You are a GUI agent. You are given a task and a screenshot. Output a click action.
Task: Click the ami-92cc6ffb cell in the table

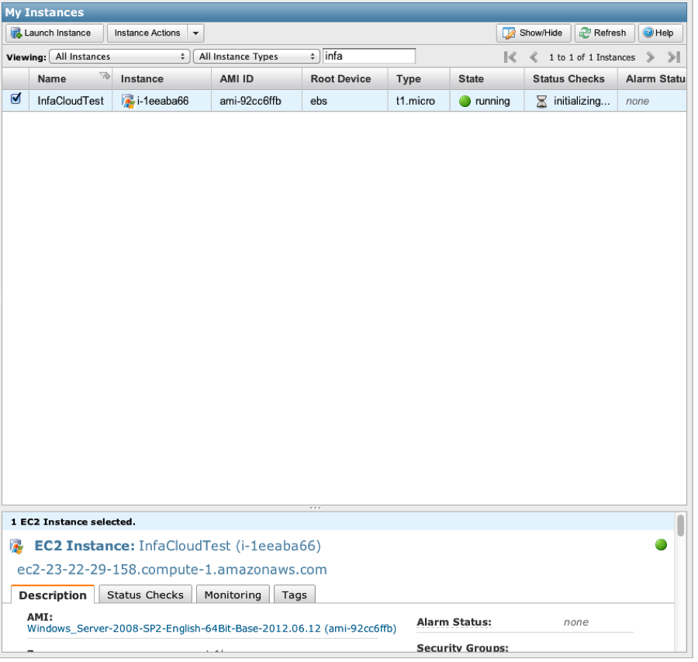pos(251,101)
